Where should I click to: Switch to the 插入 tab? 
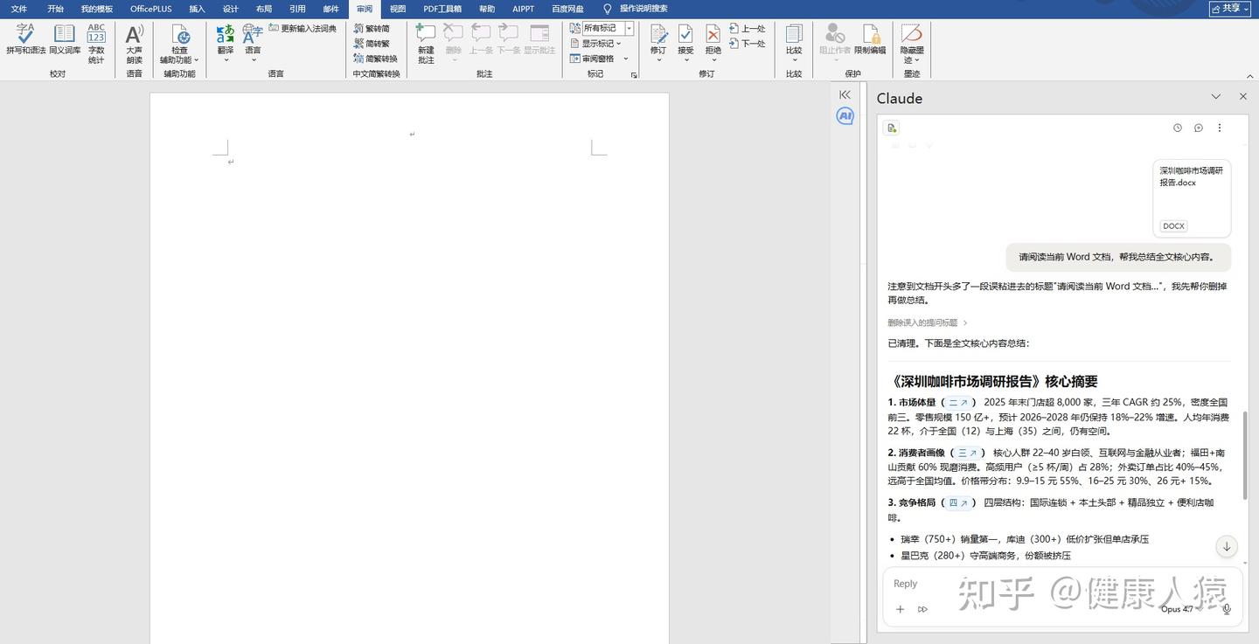197,9
